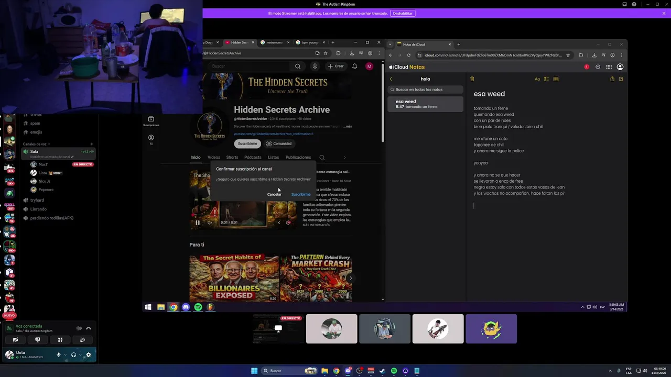Edit the voice channel status pencil
This screenshot has width=671, height=377.
pyautogui.click(x=72, y=157)
